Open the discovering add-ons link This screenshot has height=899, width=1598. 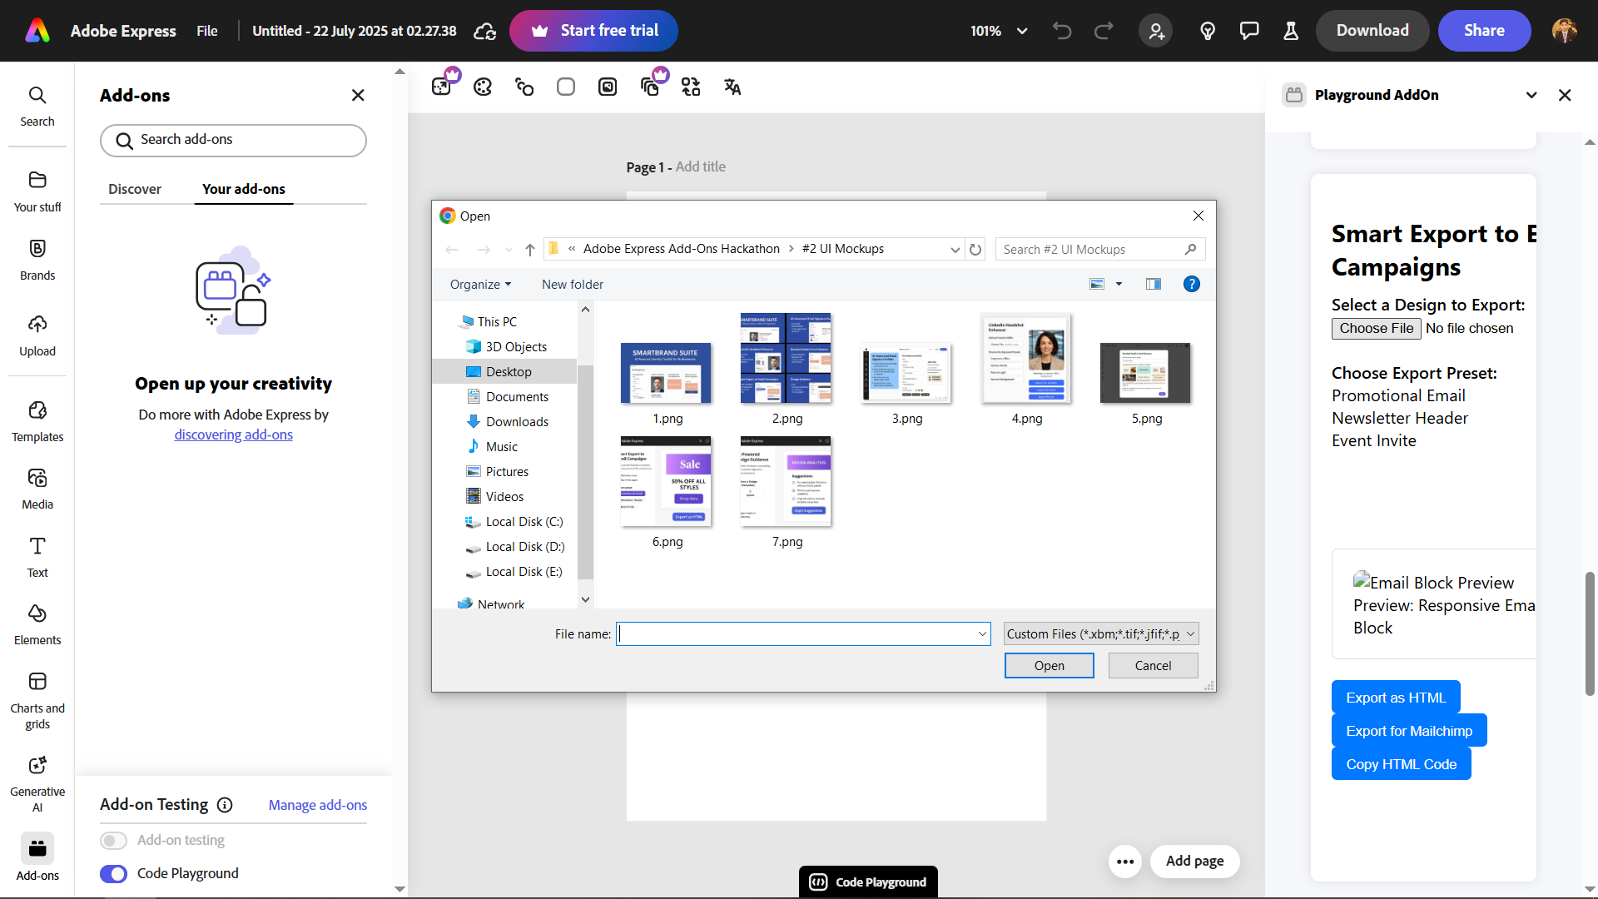(233, 435)
